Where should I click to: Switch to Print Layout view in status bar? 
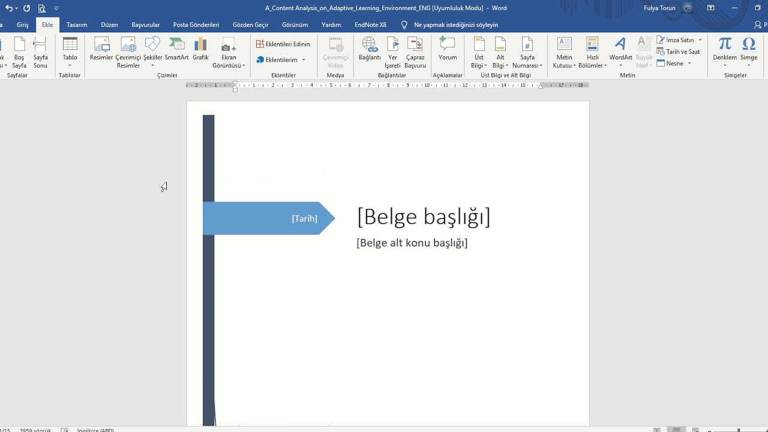(676, 430)
